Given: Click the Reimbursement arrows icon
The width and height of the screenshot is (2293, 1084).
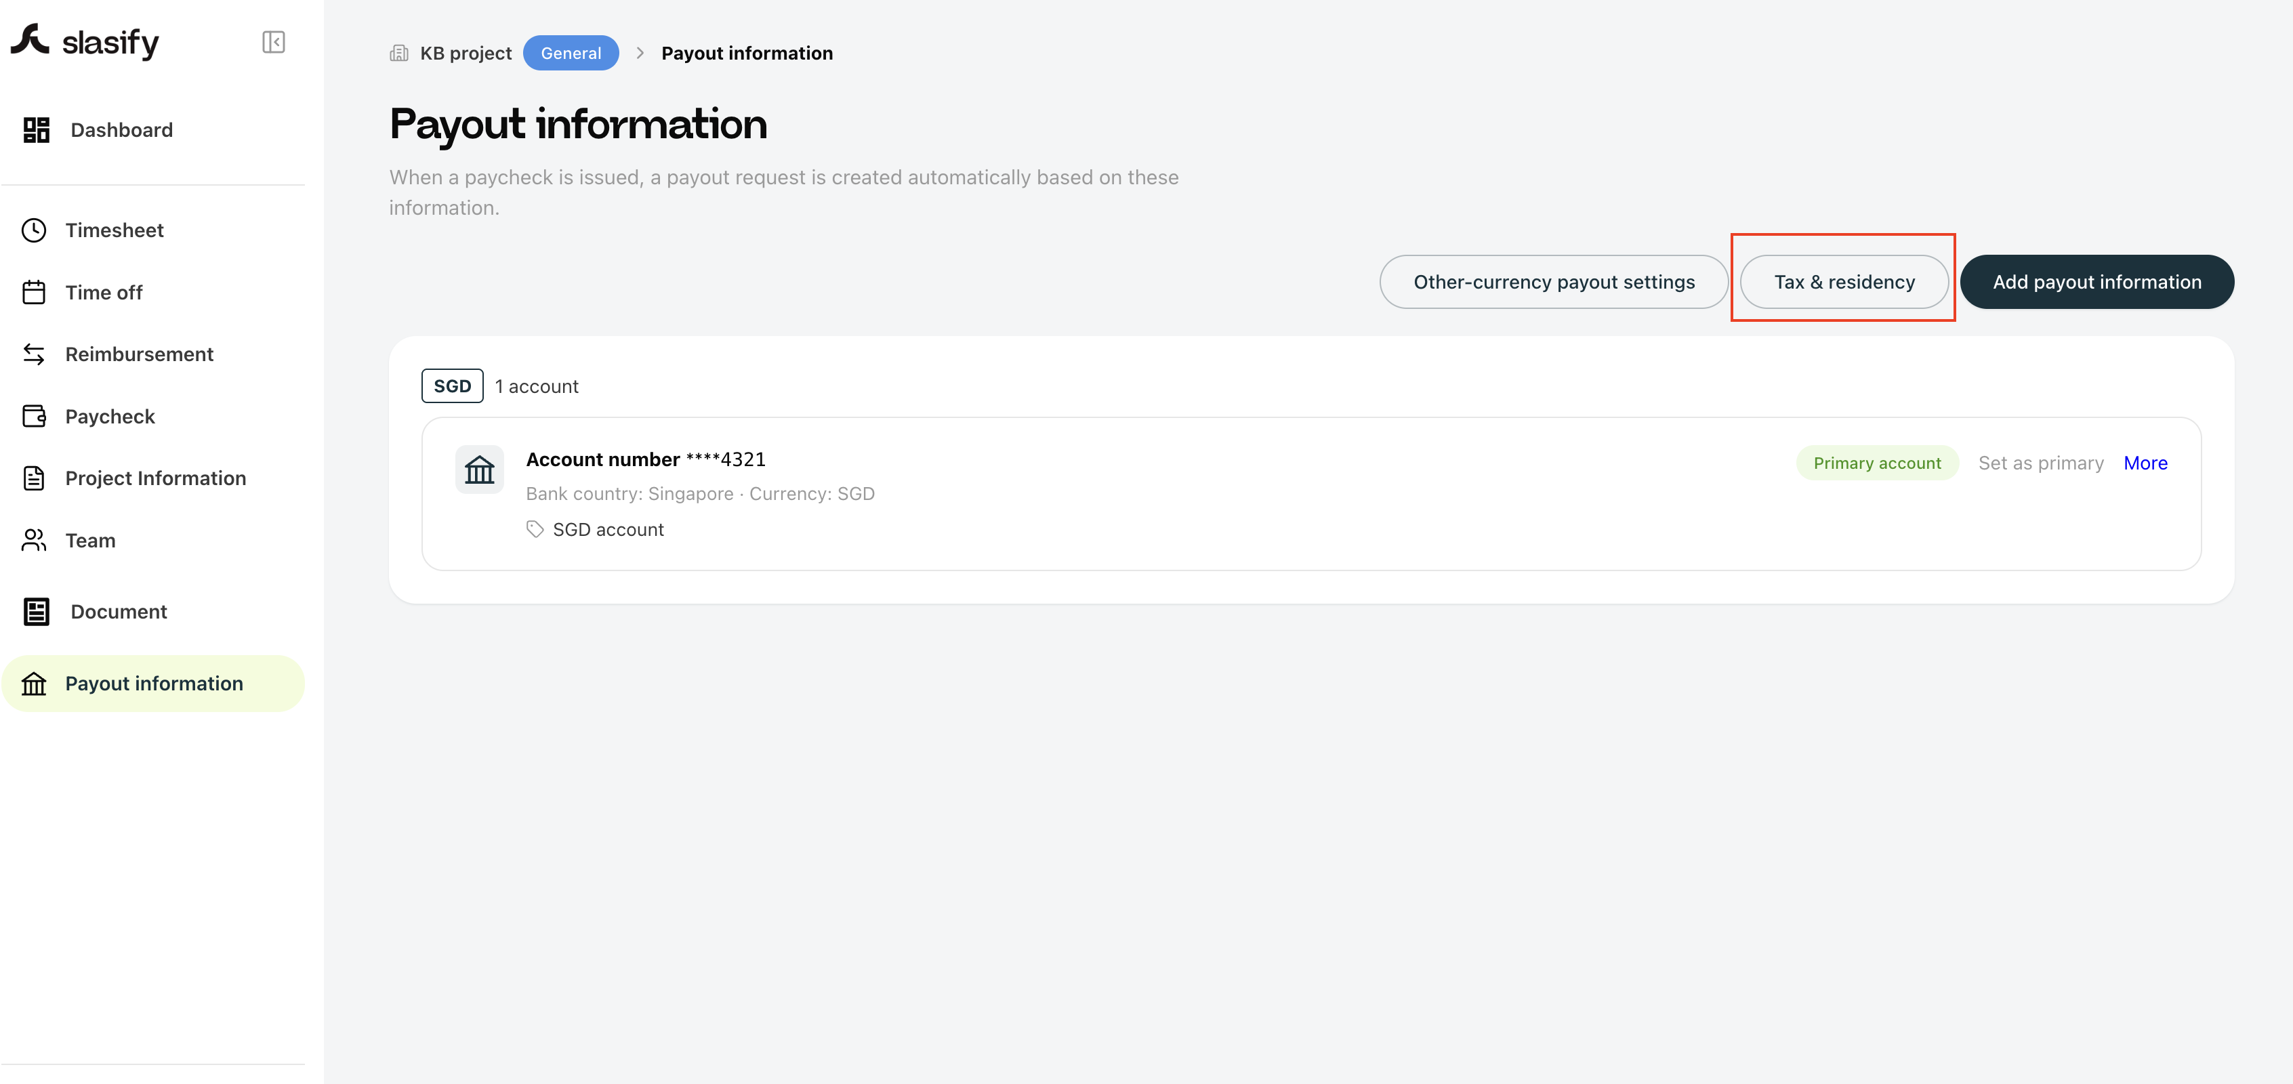Looking at the screenshot, I should click(x=34, y=354).
